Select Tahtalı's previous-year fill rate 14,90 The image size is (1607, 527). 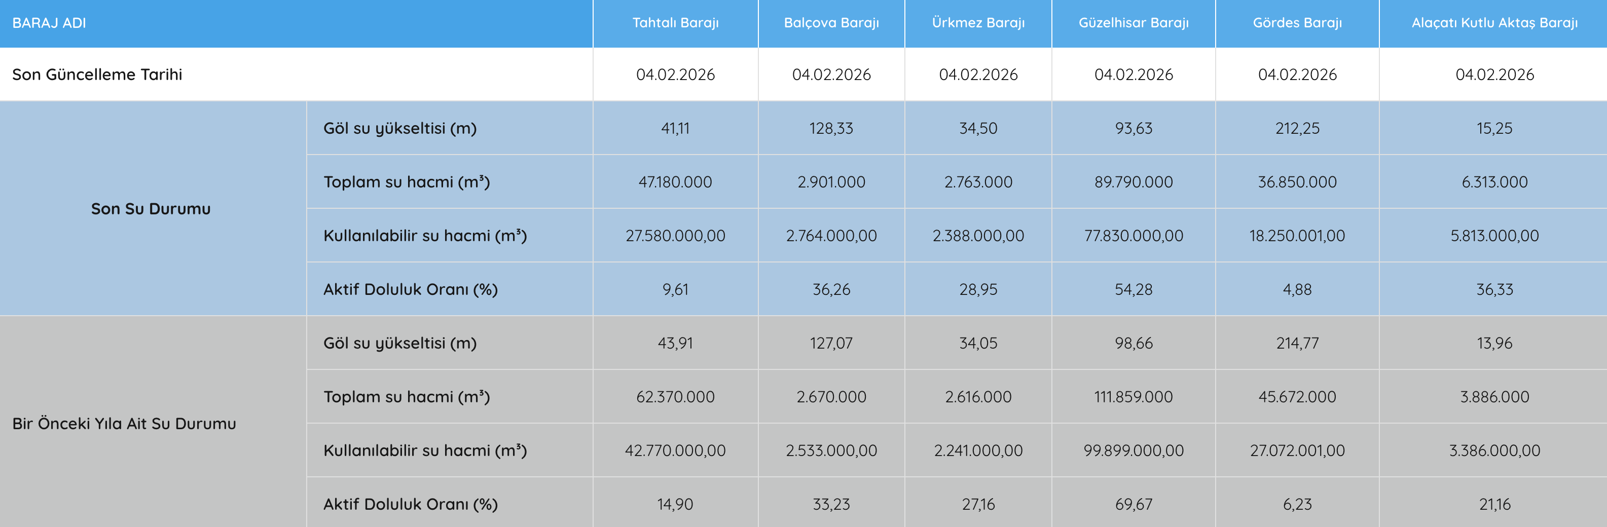[675, 504]
